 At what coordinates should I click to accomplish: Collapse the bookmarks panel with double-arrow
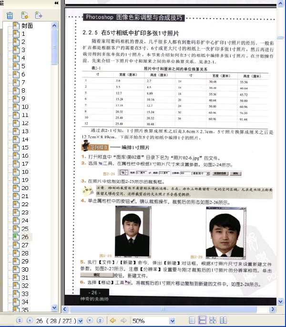(56, 3)
